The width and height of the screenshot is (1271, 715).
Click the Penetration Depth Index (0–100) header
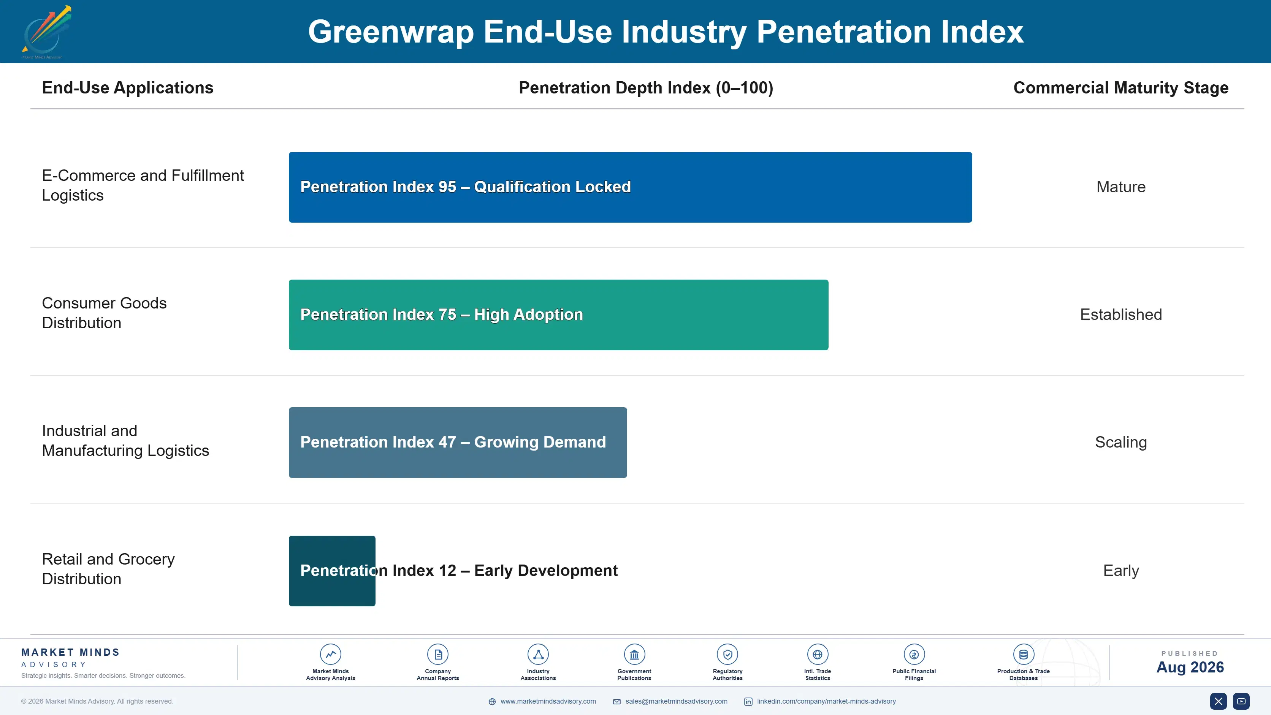point(646,88)
